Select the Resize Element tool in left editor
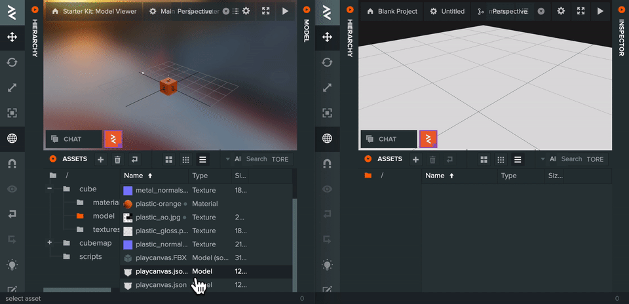This screenshot has width=629, height=304. (12, 113)
